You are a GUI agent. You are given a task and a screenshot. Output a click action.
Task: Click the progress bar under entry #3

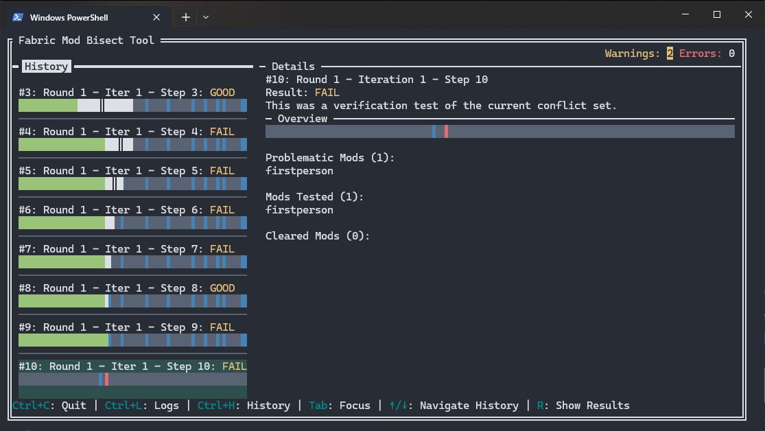coord(132,106)
